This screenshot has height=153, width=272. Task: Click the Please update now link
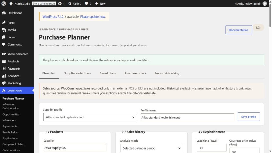coord(93,16)
